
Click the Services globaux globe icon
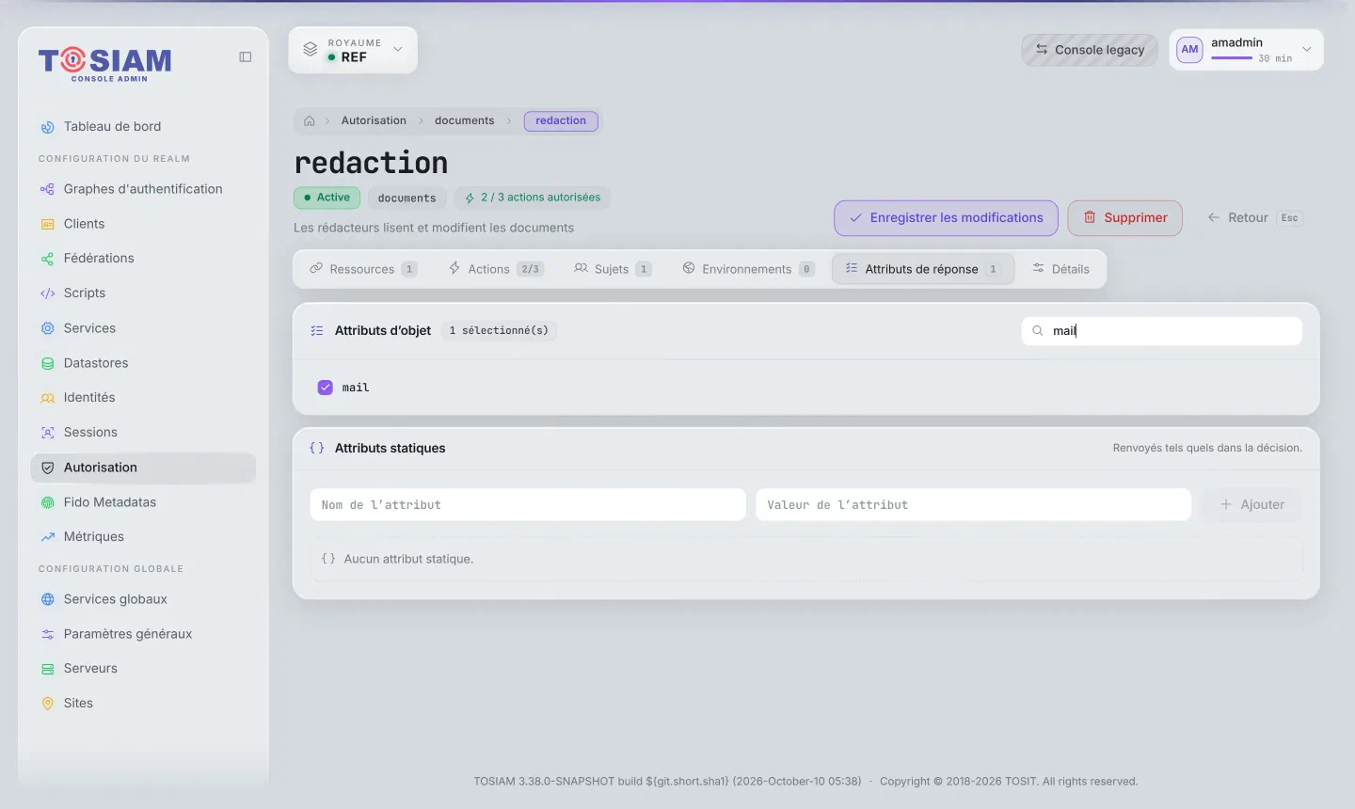pyautogui.click(x=48, y=599)
